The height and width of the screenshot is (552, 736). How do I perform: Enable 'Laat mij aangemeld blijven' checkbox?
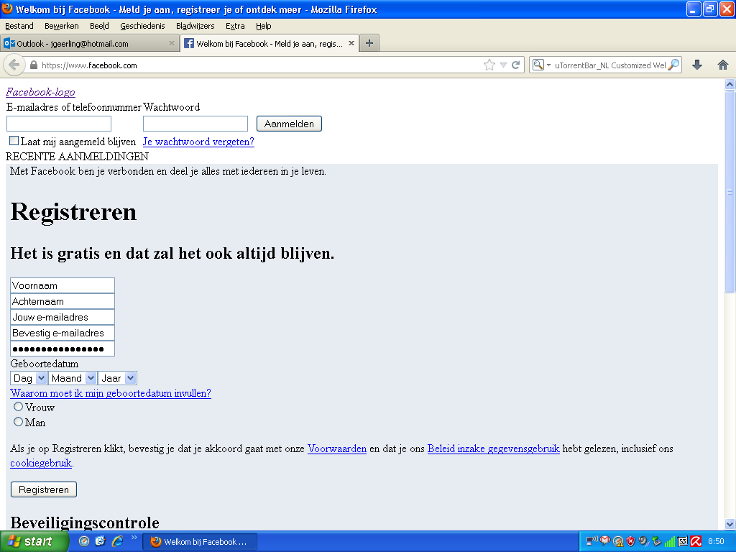14,140
